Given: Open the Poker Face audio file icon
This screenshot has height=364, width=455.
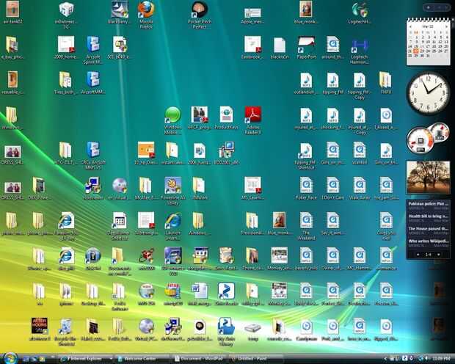Looking at the screenshot, I should click(x=306, y=189).
